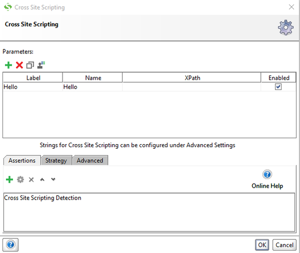Viewport: 300px width, 253px height.
Task: Click the Label column header
Action: pyautogui.click(x=33, y=78)
